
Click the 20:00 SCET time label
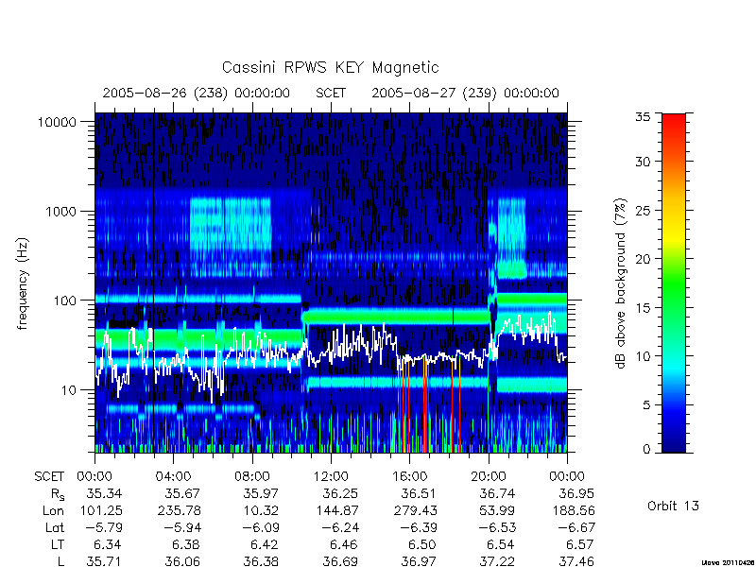click(x=489, y=477)
